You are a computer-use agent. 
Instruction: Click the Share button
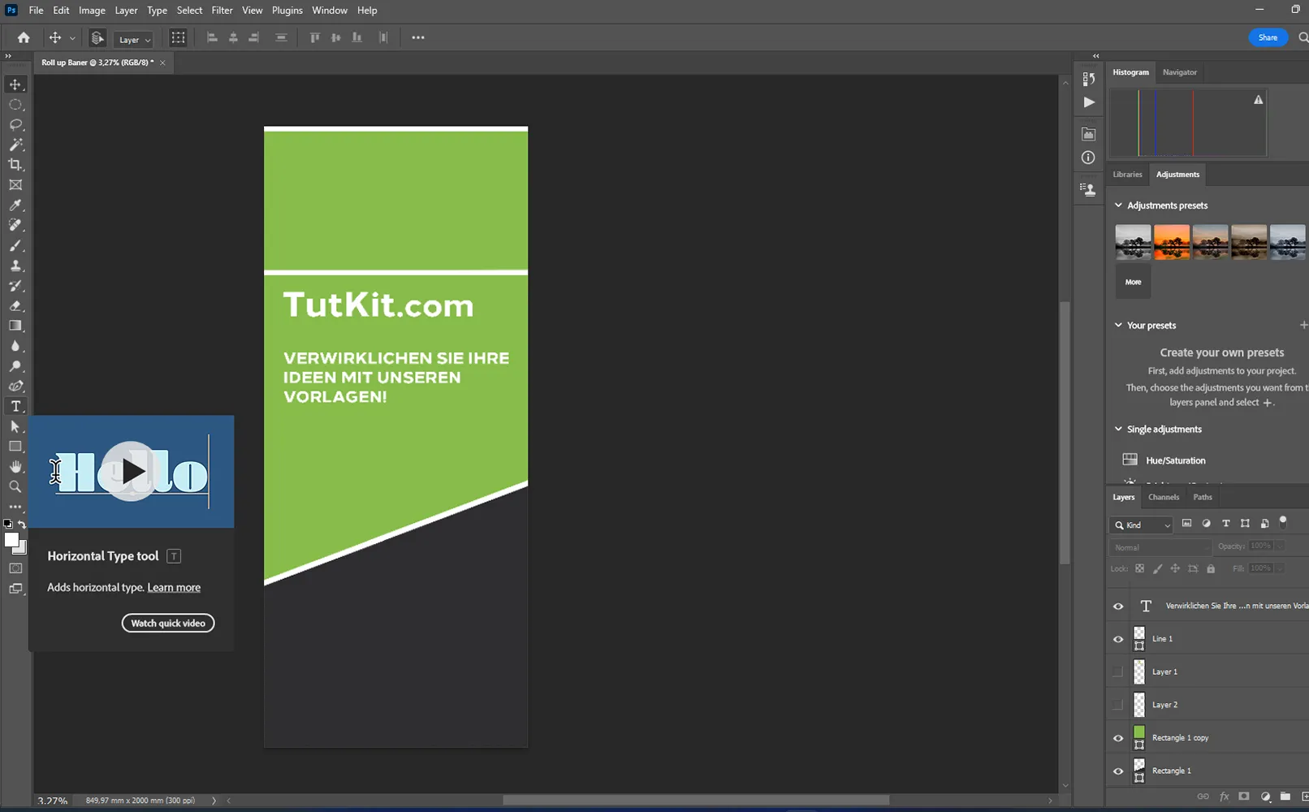tap(1268, 37)
